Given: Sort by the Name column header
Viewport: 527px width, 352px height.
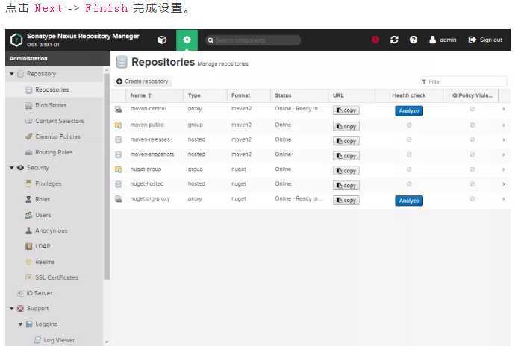Looking at the screenshot, I should click(x=155, y=95).
